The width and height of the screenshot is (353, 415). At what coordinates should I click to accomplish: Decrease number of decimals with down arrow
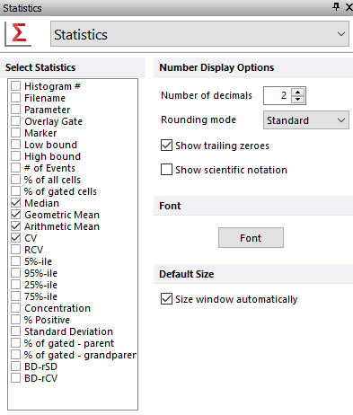(297, 99)
